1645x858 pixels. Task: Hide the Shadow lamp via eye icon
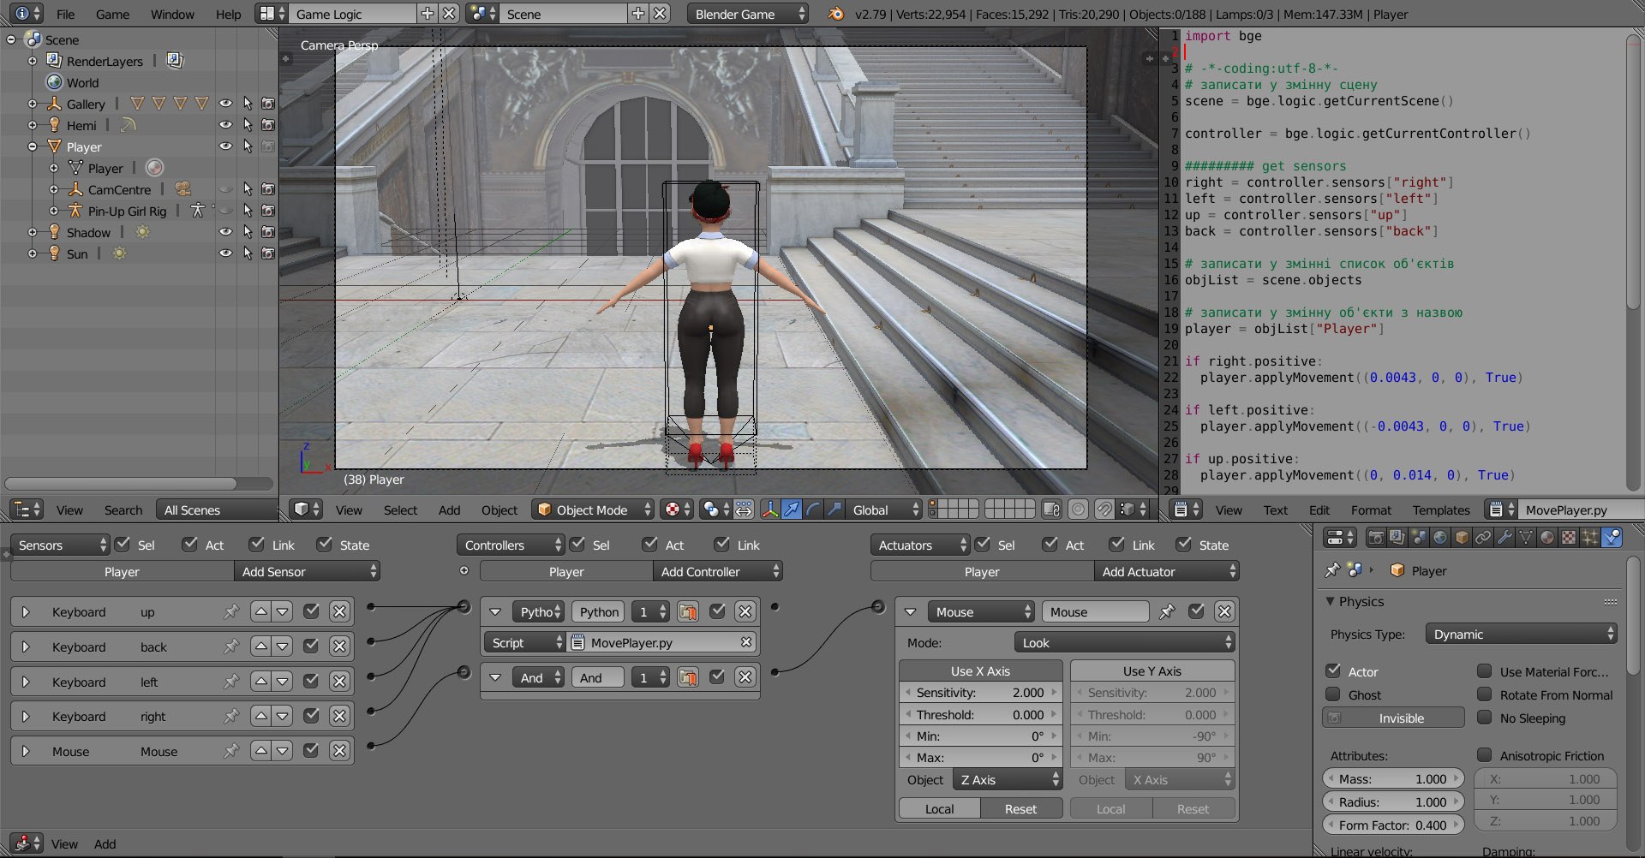click(x=225, y=232)
